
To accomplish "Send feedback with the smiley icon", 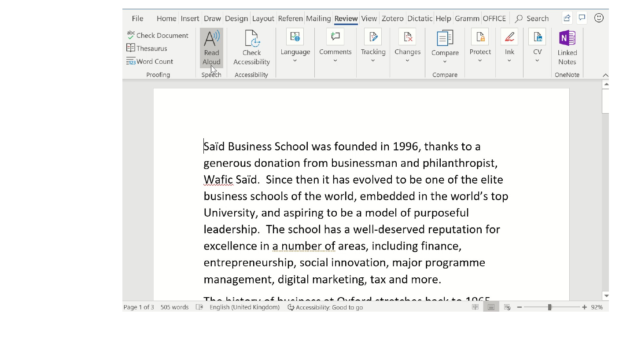I will 599,18.
